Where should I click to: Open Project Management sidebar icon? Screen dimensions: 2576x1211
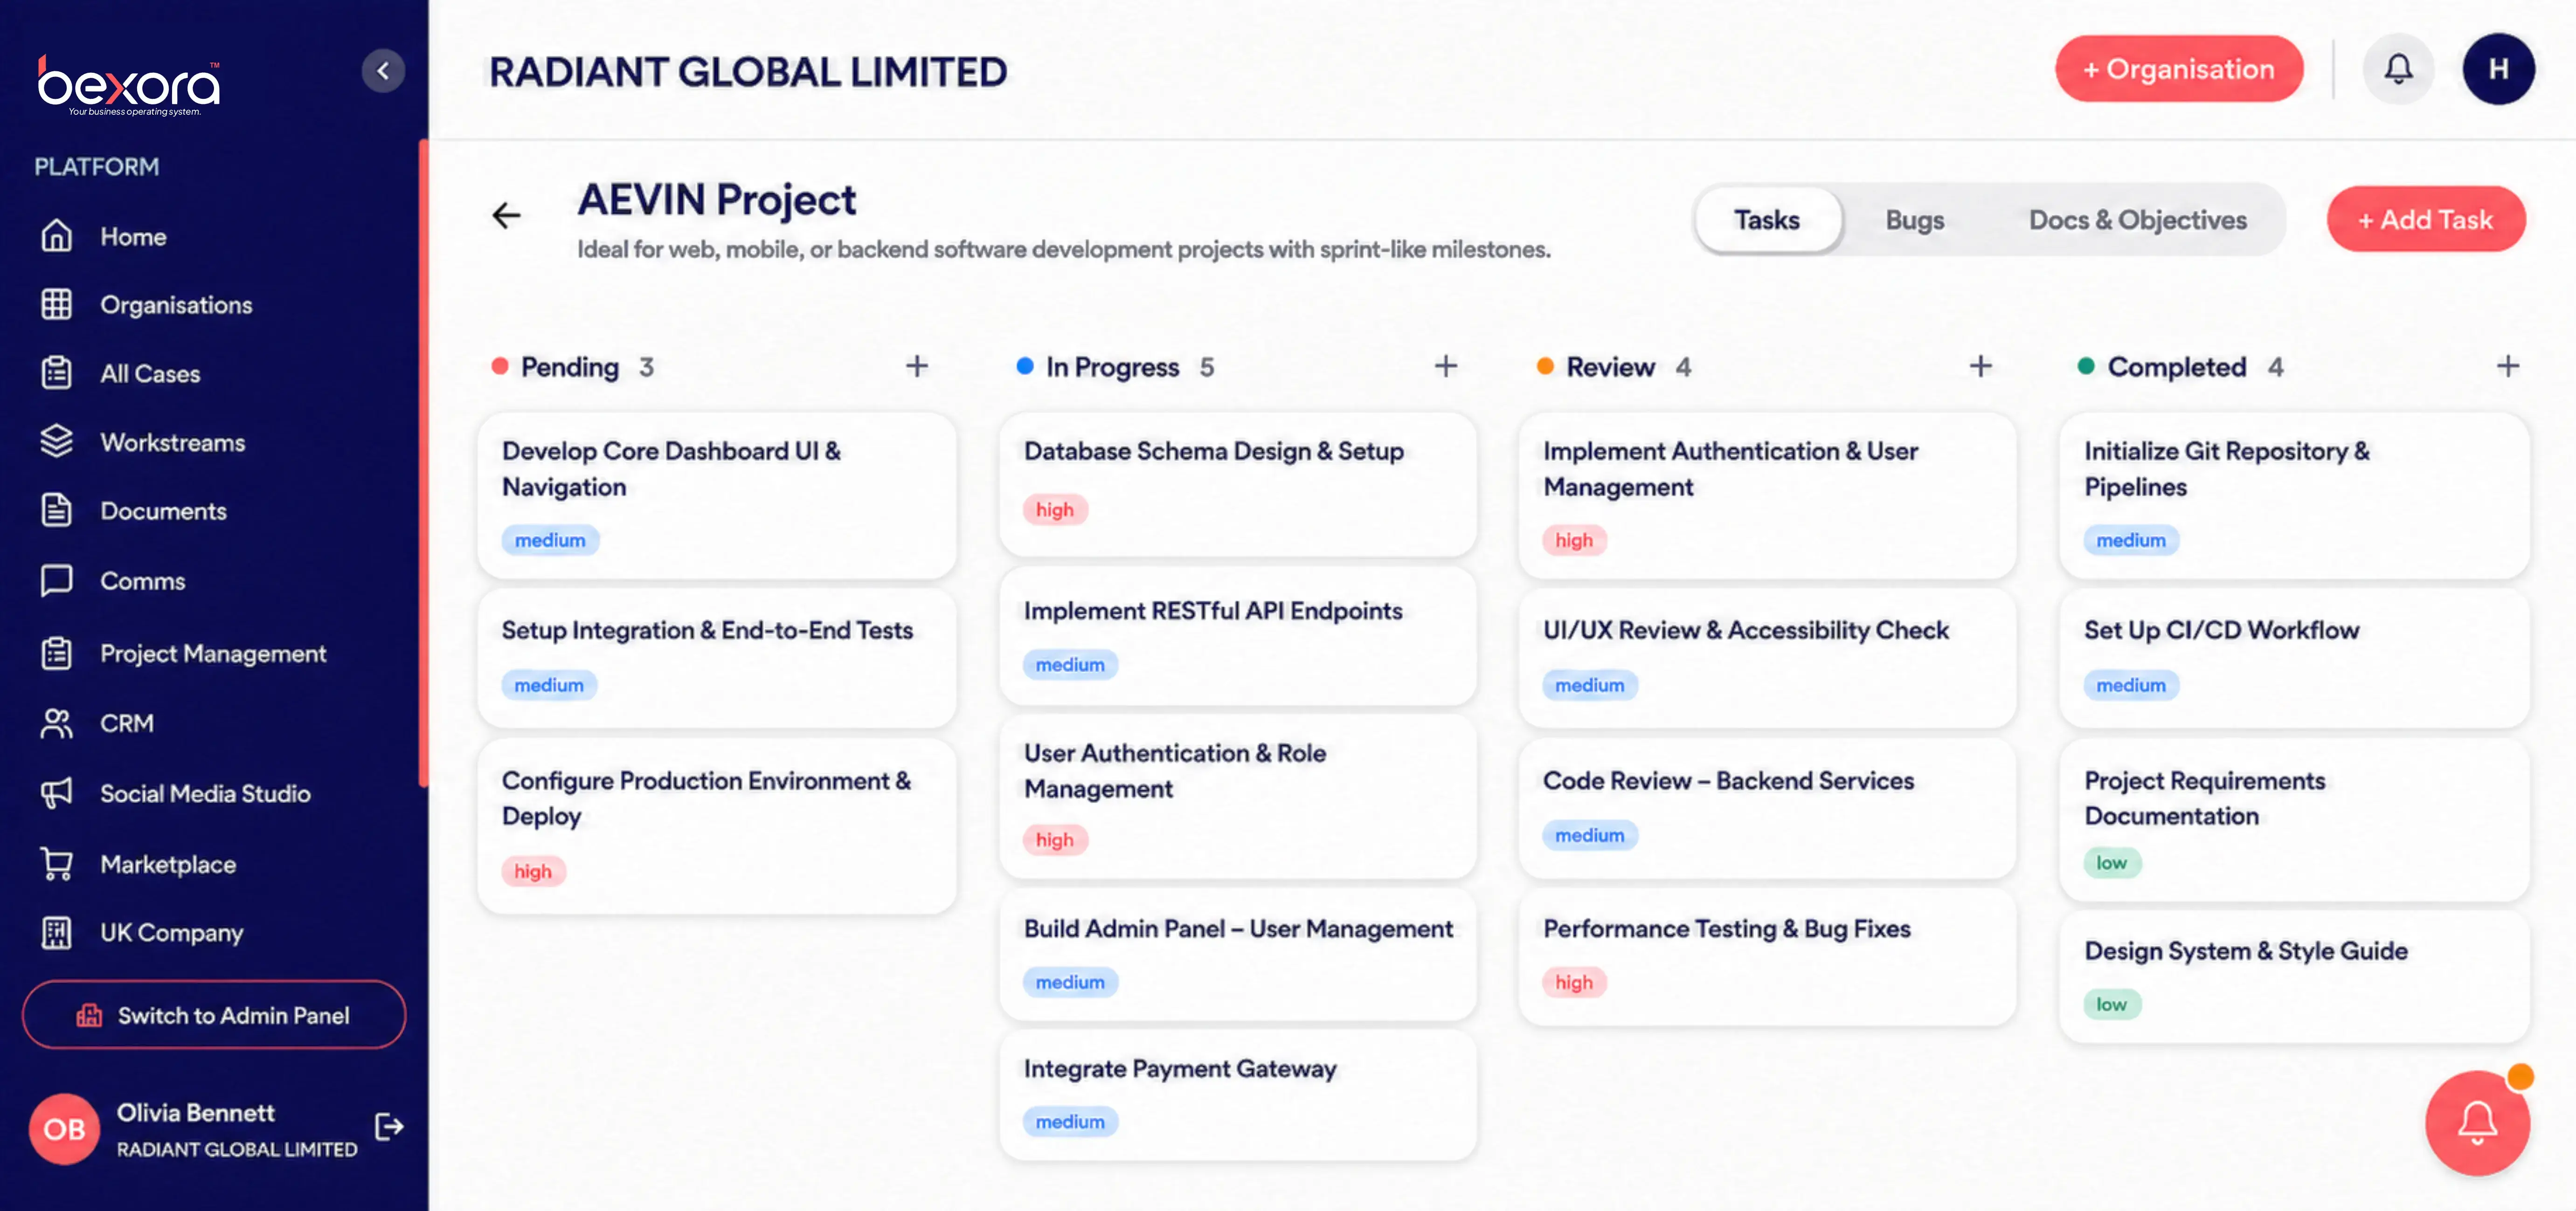coord(57,653)
